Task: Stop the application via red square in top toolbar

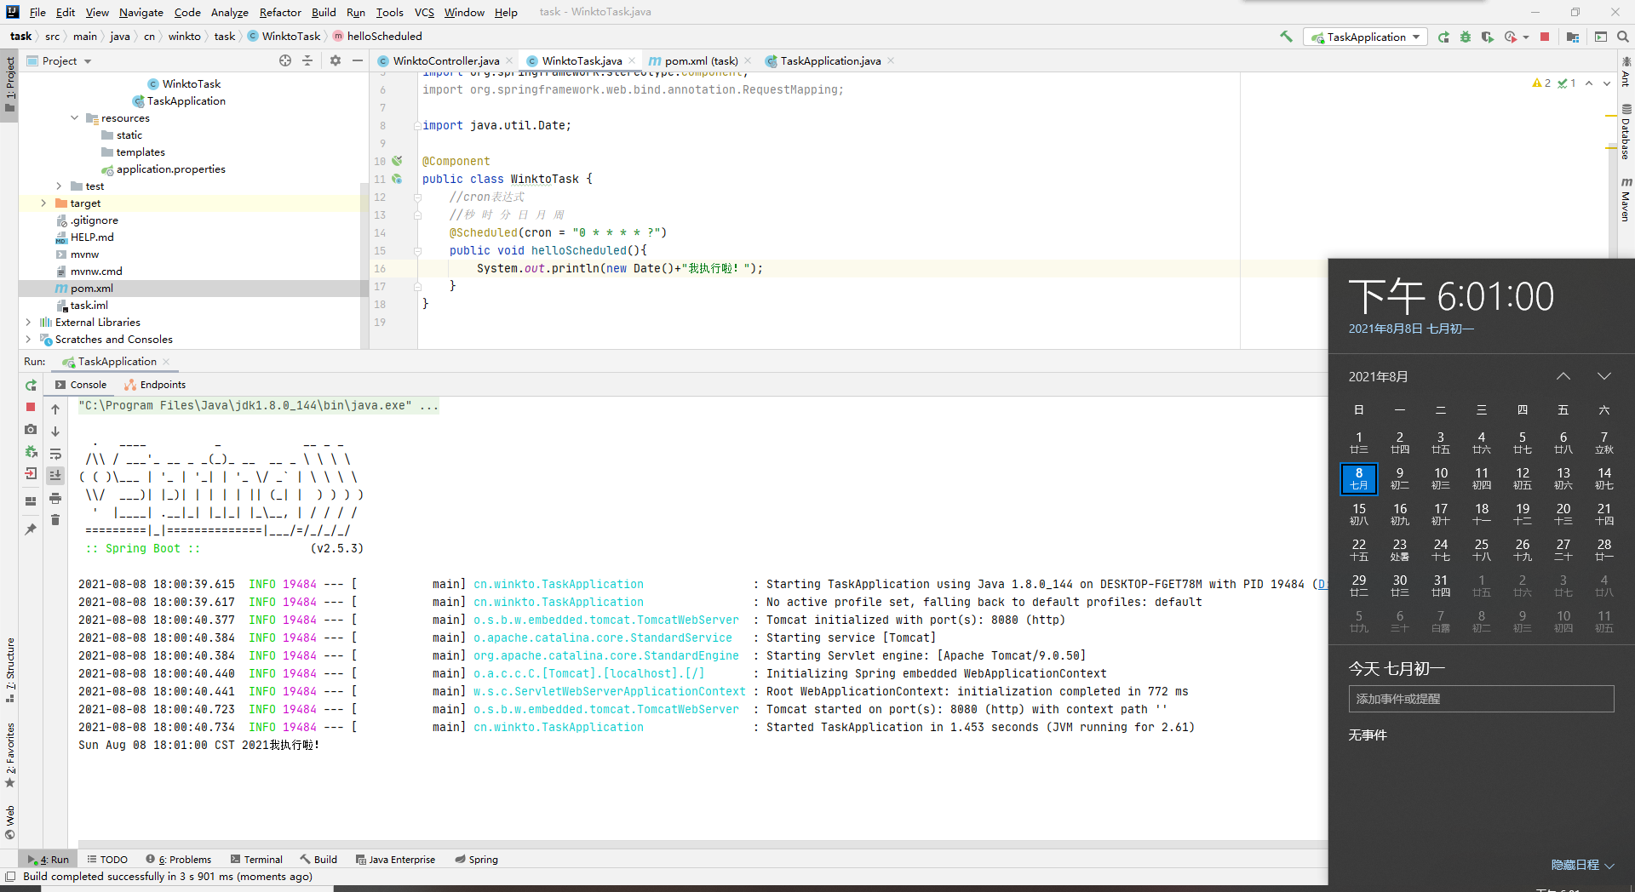Action: click(x=1545, y=37)
